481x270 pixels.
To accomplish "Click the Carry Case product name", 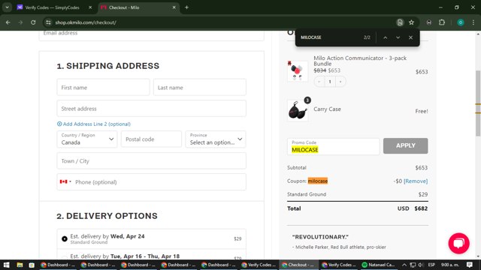I will pos(327,109).
